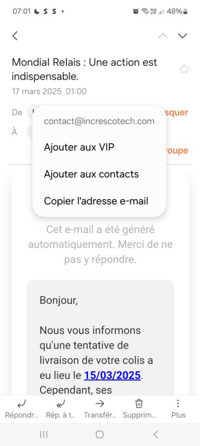This screenshot has height=446, width=200.
Task: Go to next email with down chevron
Action: coord(182,36)
